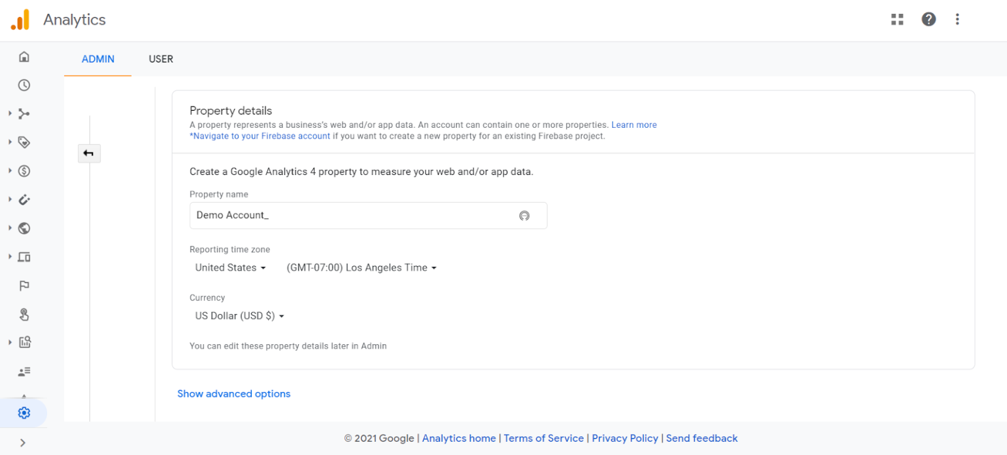
Task: Open the Reporting time zone country dropdown
Action: [229, 267]
